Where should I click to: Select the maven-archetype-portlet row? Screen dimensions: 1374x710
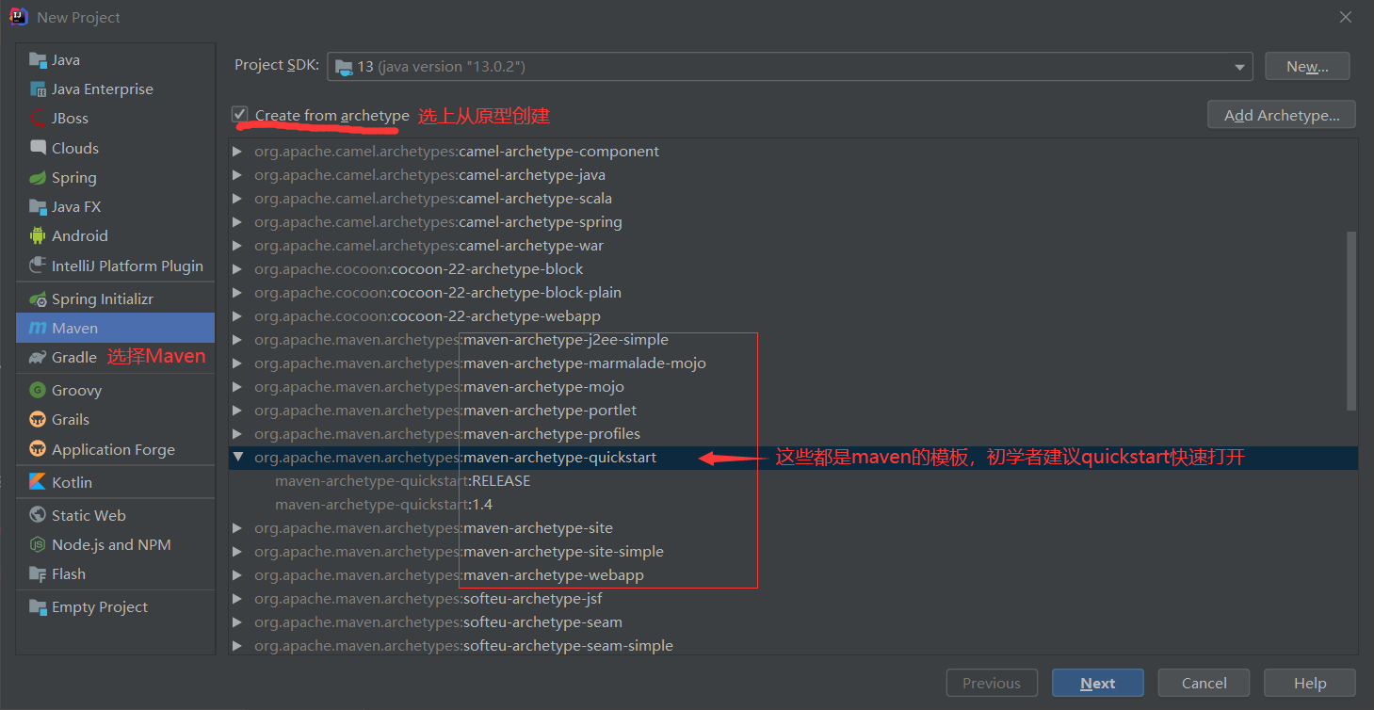click(793, 411)
